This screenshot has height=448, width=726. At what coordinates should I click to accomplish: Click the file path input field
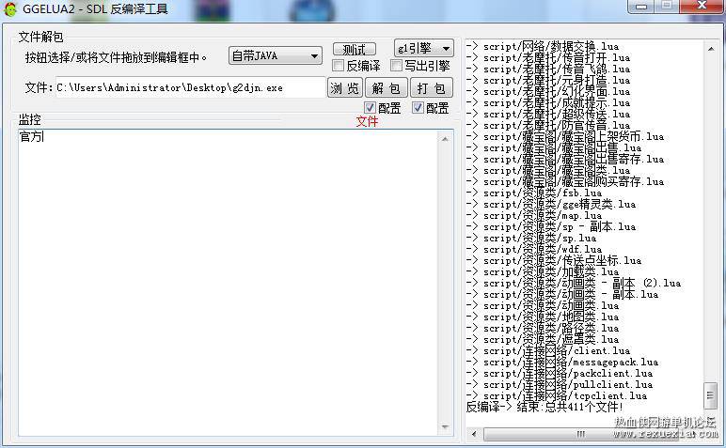[190, 87]
